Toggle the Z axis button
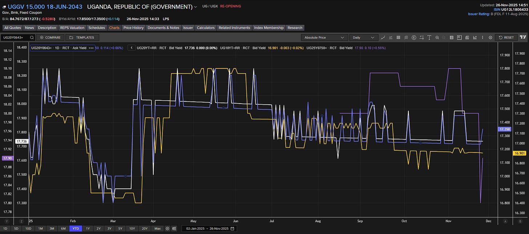Screen dimensions: 529x234 click(21, 221)
